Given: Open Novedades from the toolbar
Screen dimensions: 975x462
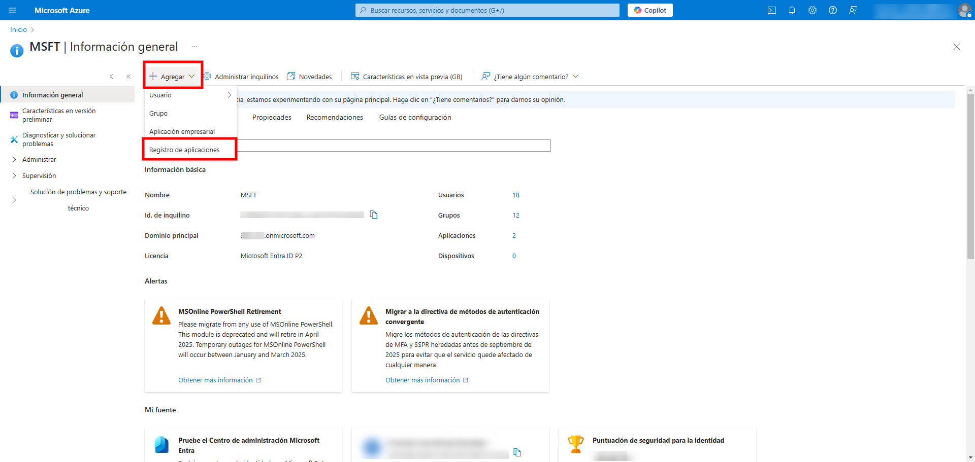Looking at the screenshot, I should pos(310,77).
